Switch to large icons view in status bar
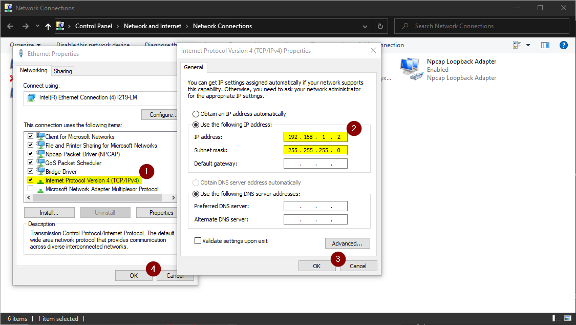The image size is (576, 325). [568, 318]
